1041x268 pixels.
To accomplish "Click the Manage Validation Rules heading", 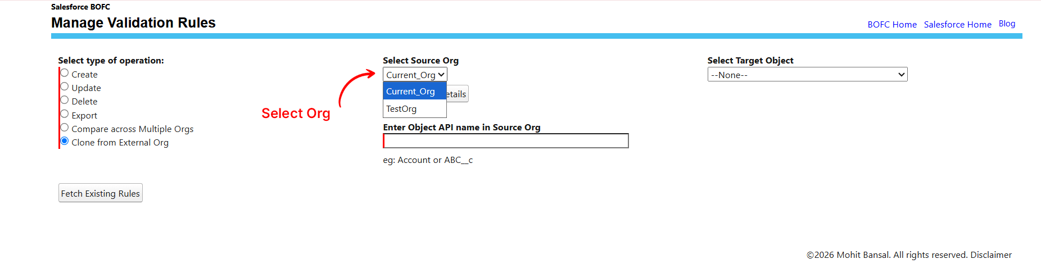I will pyautogui.click(x=133, y=22).
